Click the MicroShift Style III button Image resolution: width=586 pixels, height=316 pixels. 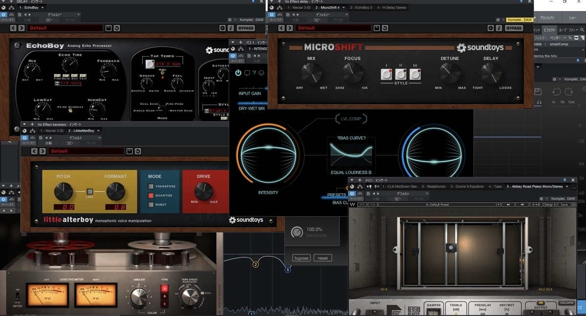[415, 74]
